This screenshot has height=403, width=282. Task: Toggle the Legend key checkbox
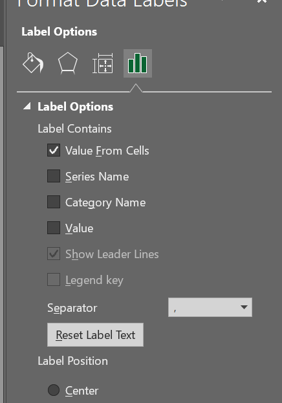[54, 279]
